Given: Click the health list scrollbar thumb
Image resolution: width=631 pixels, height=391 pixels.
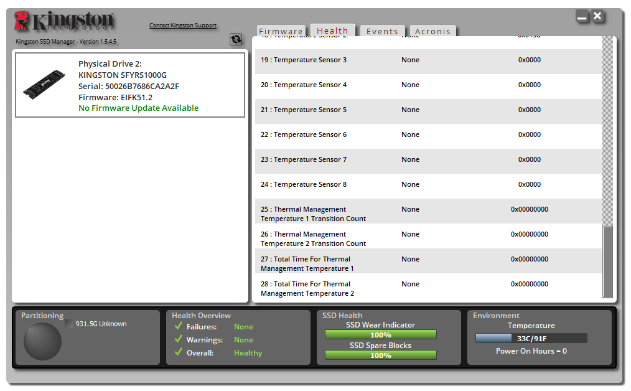Looking at the screenshot, I should 607,262.
